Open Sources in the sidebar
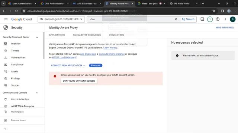This screenshot has width=238, height=133. click(x=15, y=85)
